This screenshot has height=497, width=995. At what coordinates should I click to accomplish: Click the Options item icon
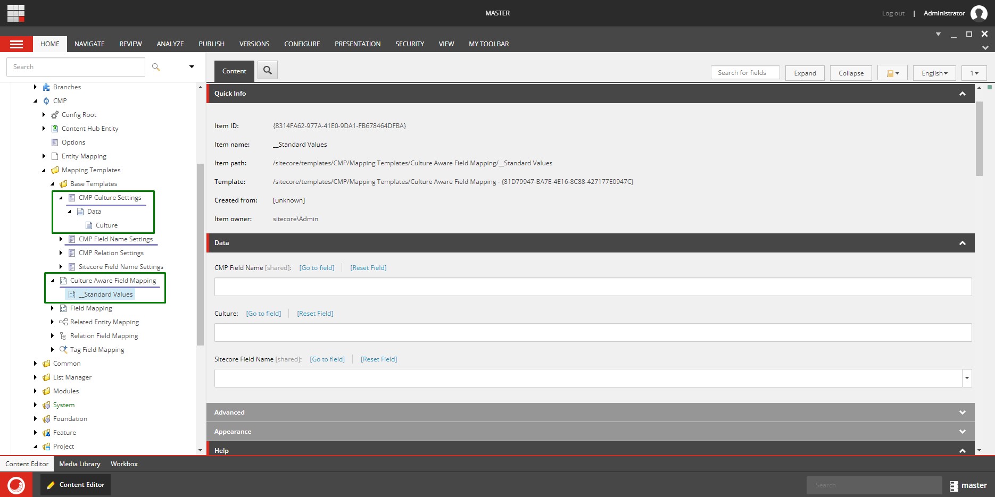coord(55,142)
